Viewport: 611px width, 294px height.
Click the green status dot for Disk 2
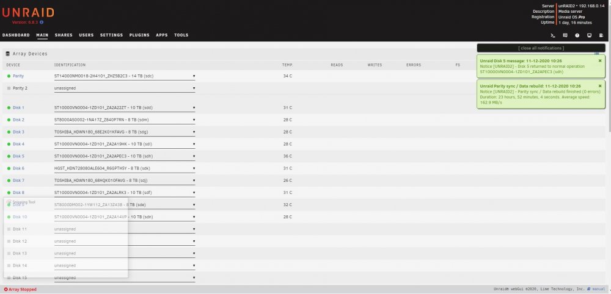click(x=9, y=120)
